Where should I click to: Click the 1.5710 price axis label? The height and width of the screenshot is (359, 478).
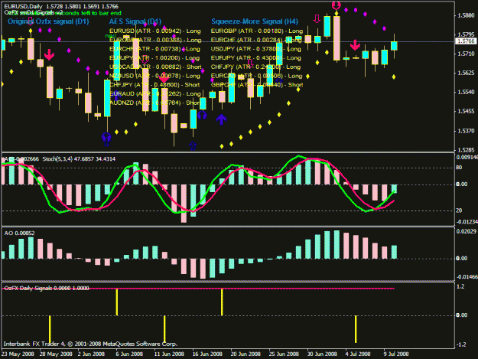pyautogui.click(x=466, y=54)
